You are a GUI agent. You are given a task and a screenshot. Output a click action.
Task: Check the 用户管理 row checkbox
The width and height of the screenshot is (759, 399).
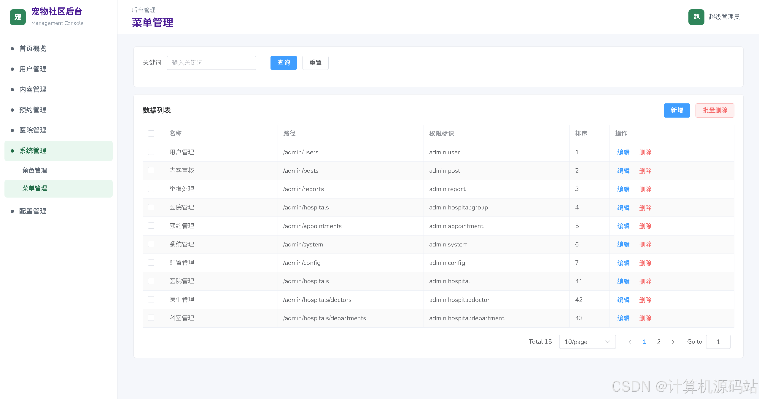[151, 152]
